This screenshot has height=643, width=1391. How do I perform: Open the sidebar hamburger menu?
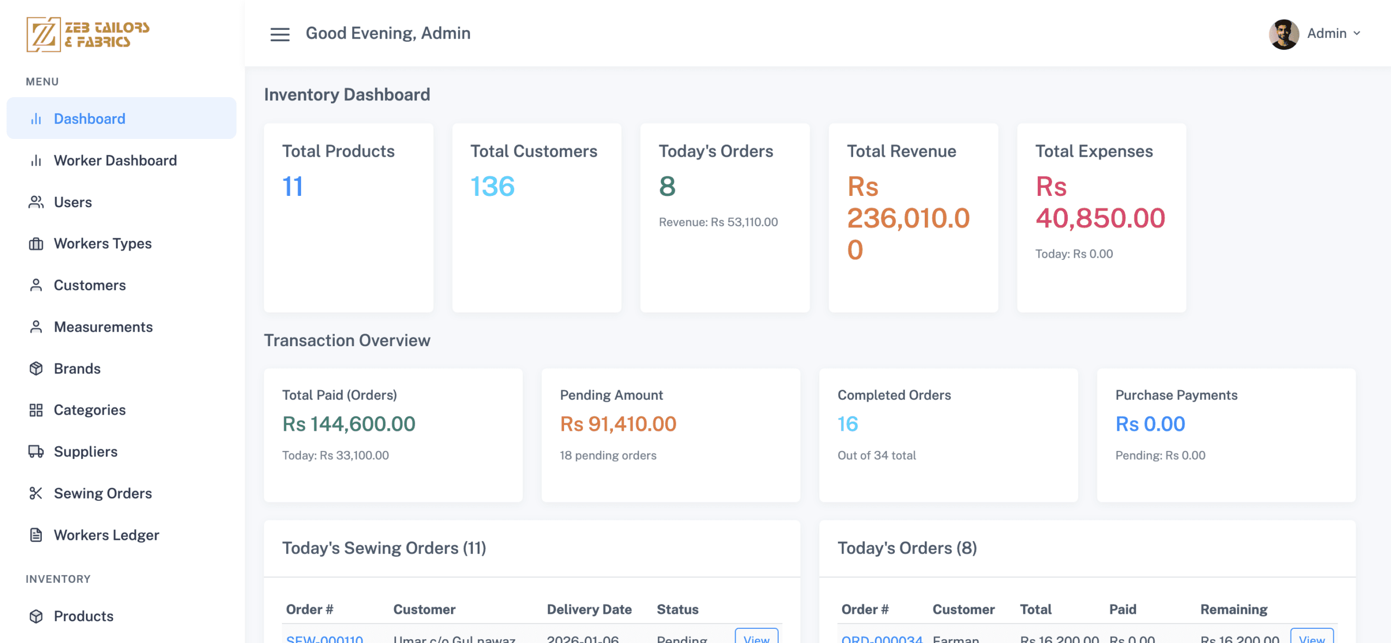279,34
